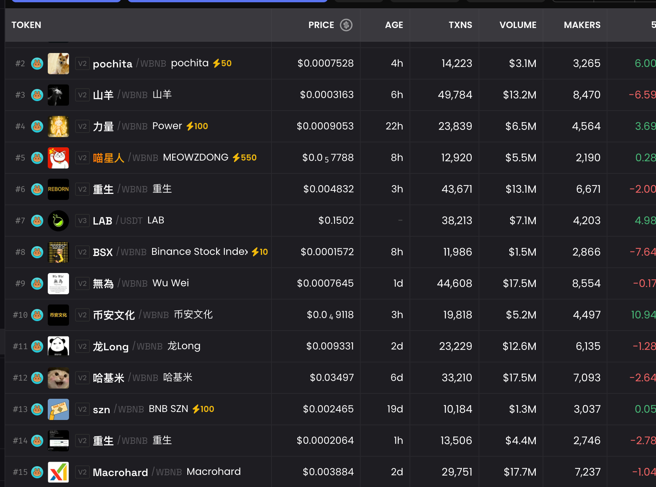Image resolution: width=656 pixels, height=487 pixels.
Task: Open the pochita Shiba dog token logo
Action: pos(58,63)
